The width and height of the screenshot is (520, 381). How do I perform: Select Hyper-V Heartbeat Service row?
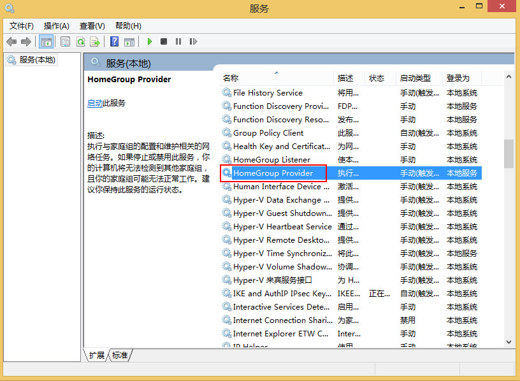(350, 226)
